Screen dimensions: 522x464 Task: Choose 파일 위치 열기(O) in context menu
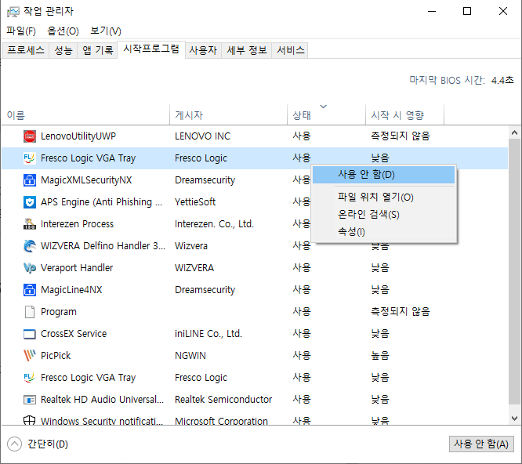(x=384, y=197)
